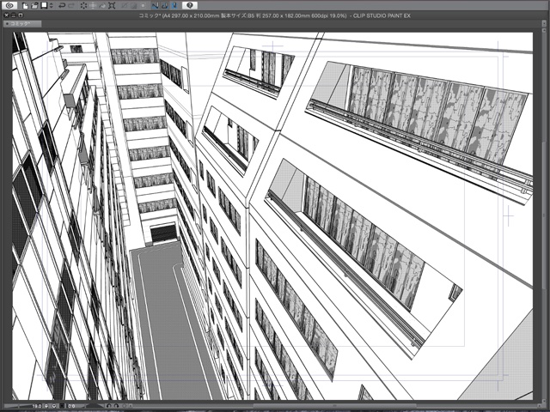550x412 pixels.
Task: Toggle Show Selection Border icon
Action: coord(143,6)
